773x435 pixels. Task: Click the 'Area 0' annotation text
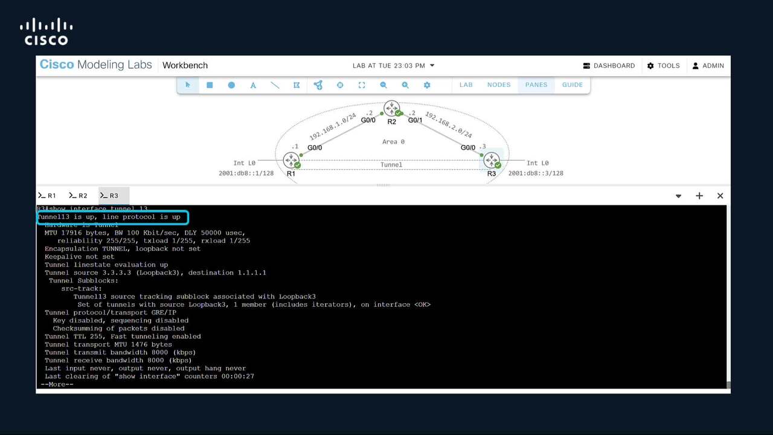pyautogui.click(x=393, y=141)
